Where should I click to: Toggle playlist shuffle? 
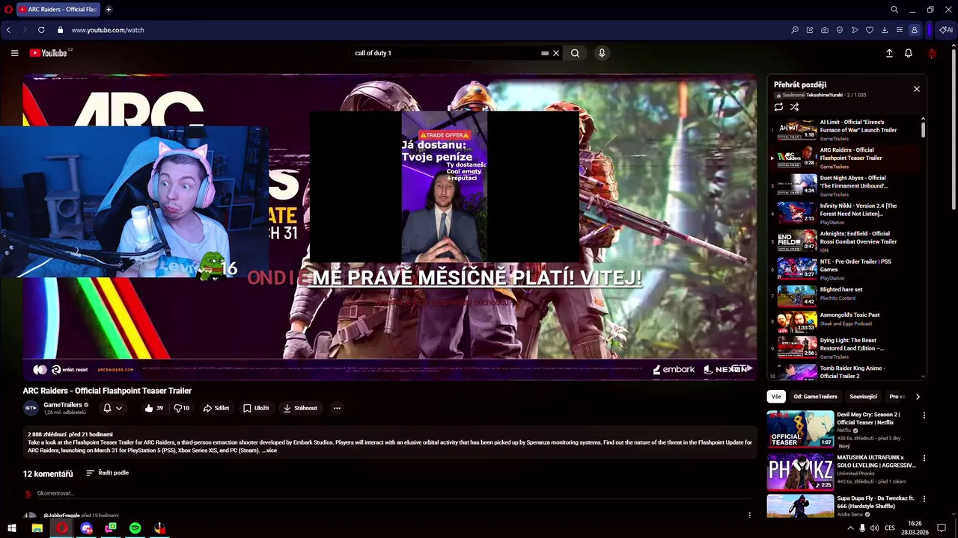pyautogui.click(x=795, y=108)
